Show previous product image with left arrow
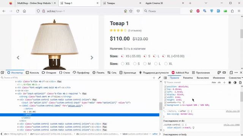 (x=18, y=58)
